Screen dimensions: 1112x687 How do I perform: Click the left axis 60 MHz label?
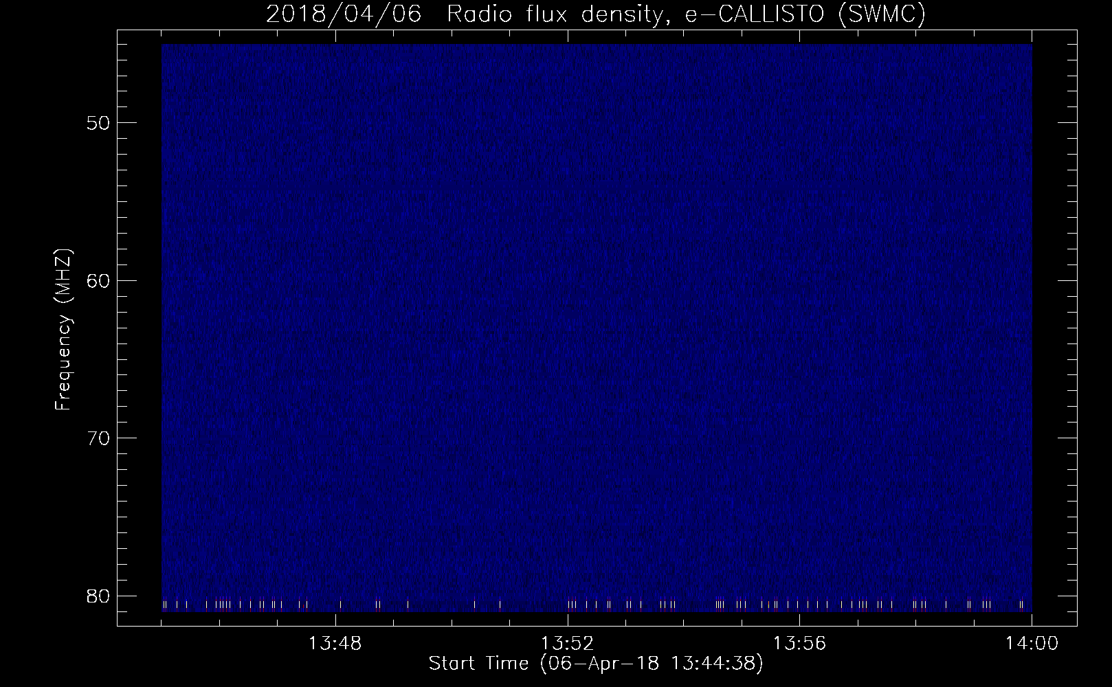coord(97,280)
